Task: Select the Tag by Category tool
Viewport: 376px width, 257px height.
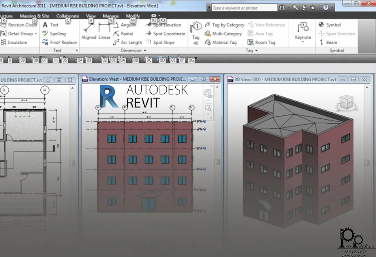Action: point(224,25)
